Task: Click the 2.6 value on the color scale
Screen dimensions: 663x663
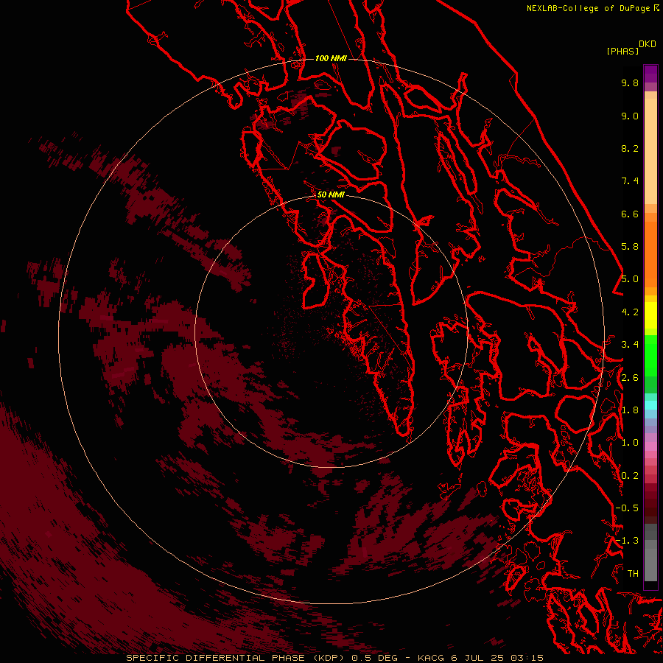Action: (630, 378)
